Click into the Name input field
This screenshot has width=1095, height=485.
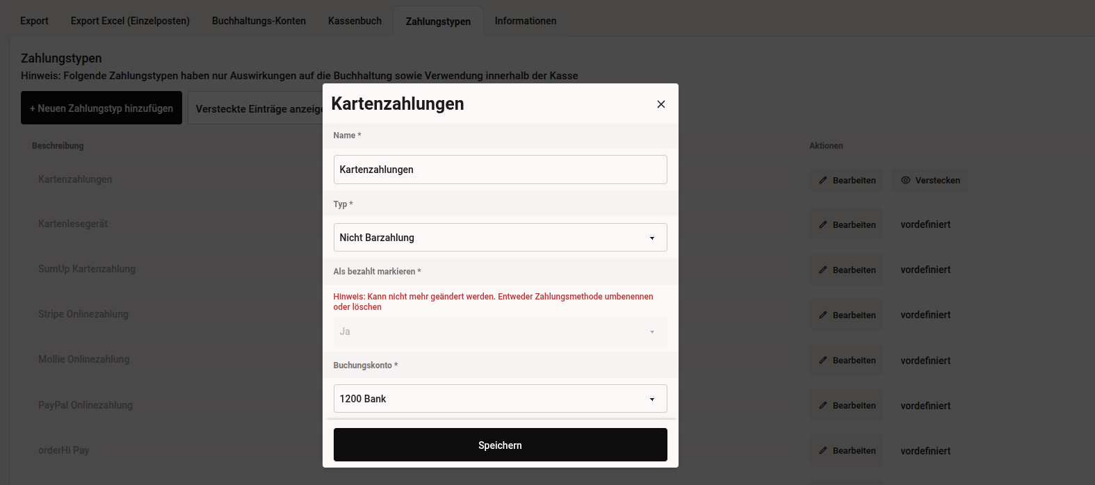pos(500,170)
